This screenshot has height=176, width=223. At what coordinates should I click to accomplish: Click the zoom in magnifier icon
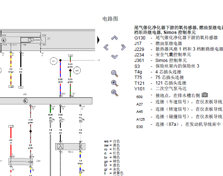[115, 83]
